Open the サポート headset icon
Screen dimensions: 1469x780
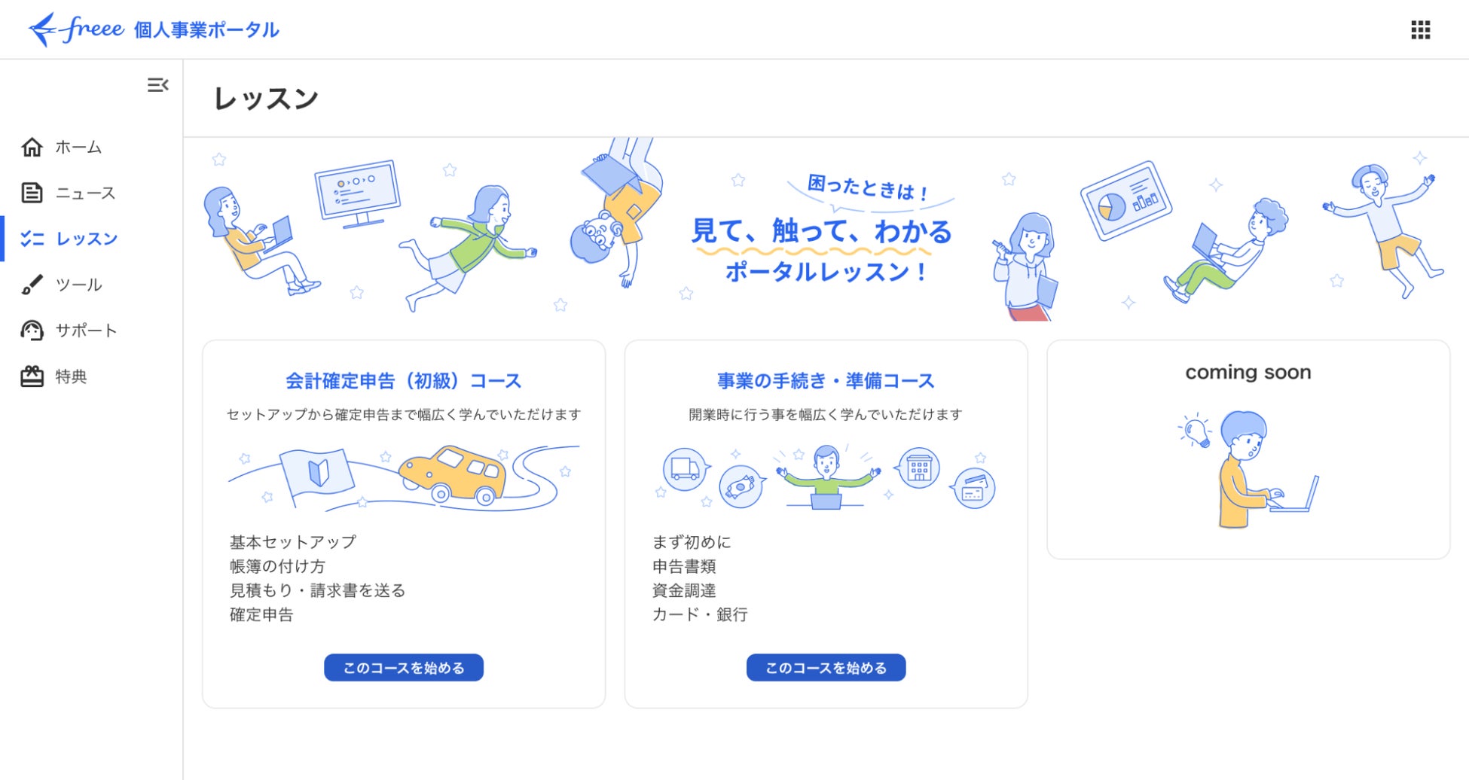32,331
